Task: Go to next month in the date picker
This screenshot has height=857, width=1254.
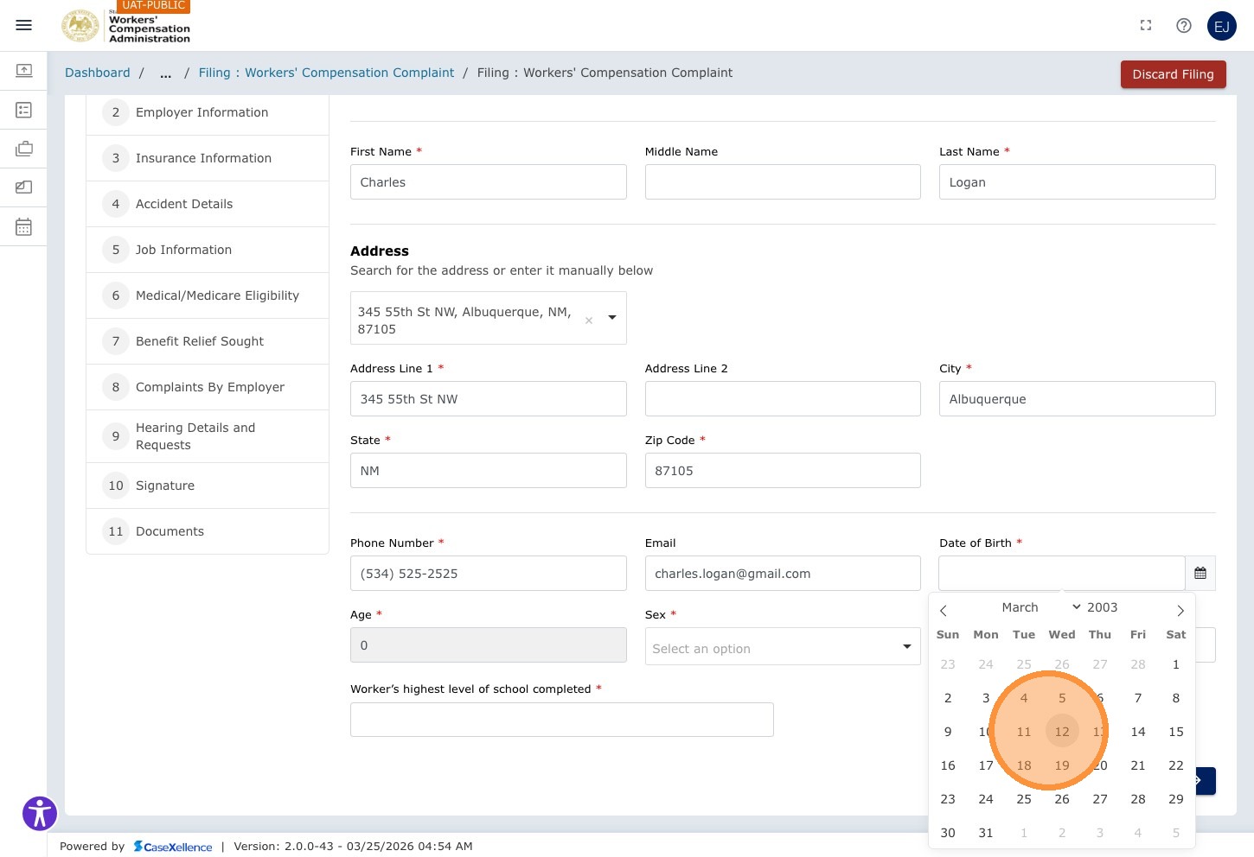Action: (1180, 611)
